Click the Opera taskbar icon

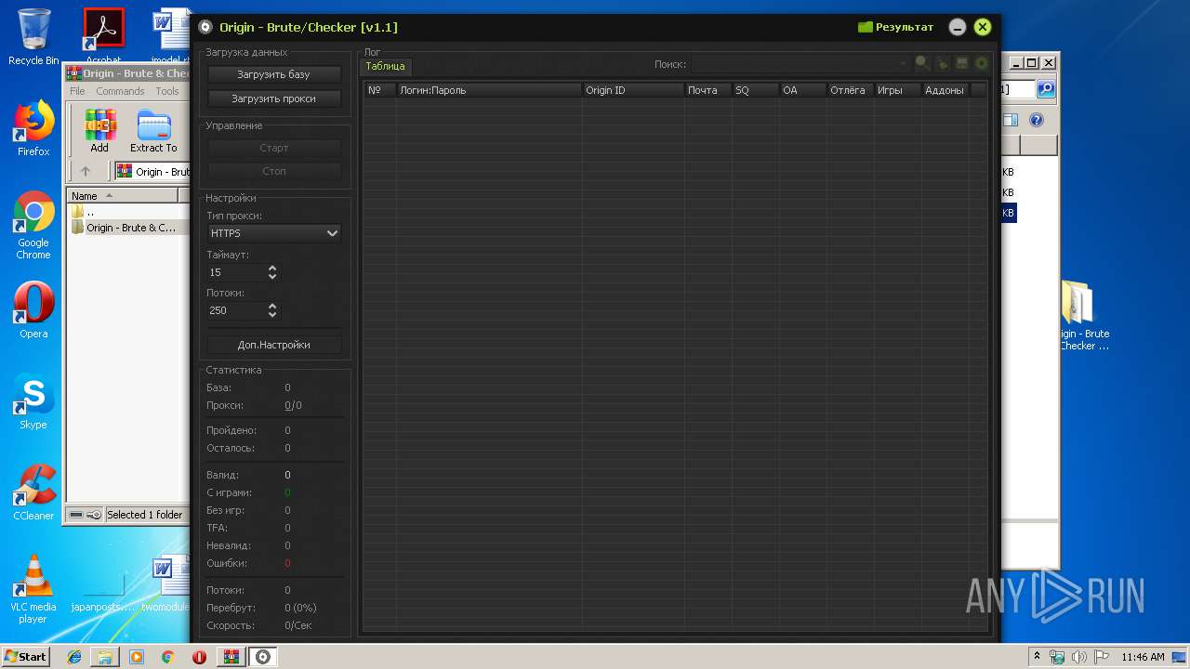(200, 657)
